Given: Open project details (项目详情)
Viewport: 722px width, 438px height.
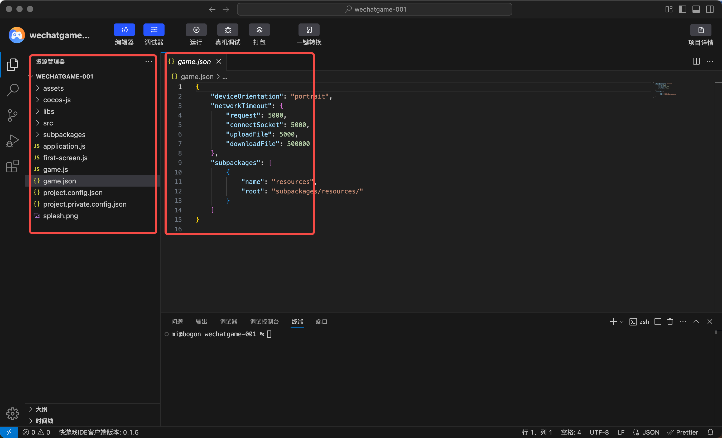Looking at the screenshot, I should (x=700, y=30).
